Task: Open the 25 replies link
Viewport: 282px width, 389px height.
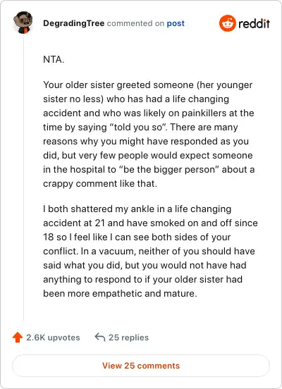Action: 128,338
